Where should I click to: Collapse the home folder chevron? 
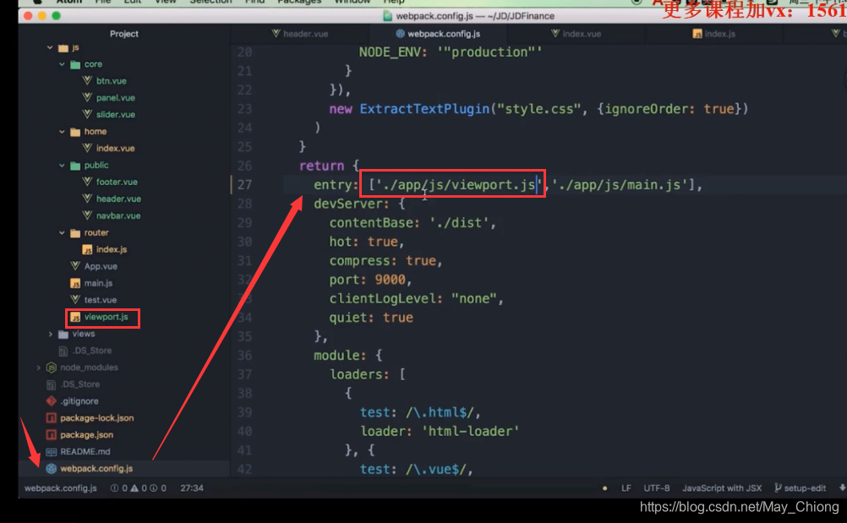coord(62,132)
